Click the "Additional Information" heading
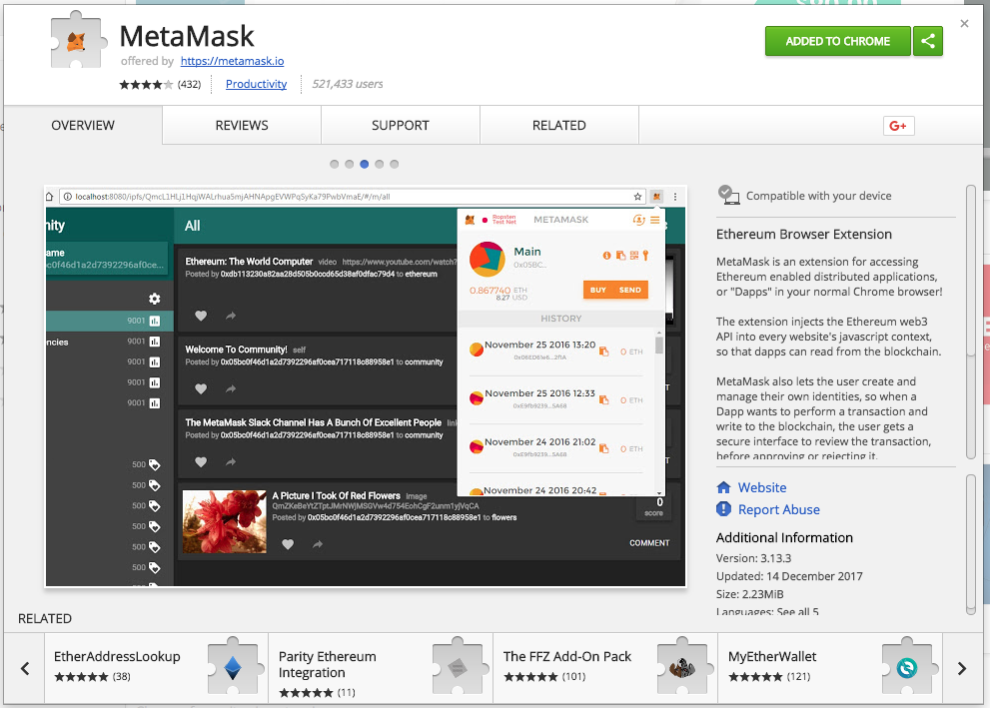Screen dimensions: 990x708 pos(784,537)
